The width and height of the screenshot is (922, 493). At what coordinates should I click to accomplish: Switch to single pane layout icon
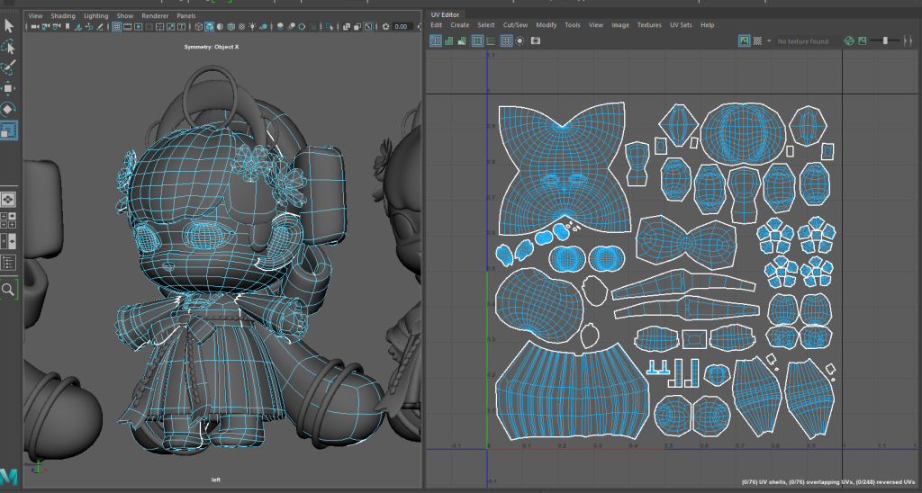point(8,199)
